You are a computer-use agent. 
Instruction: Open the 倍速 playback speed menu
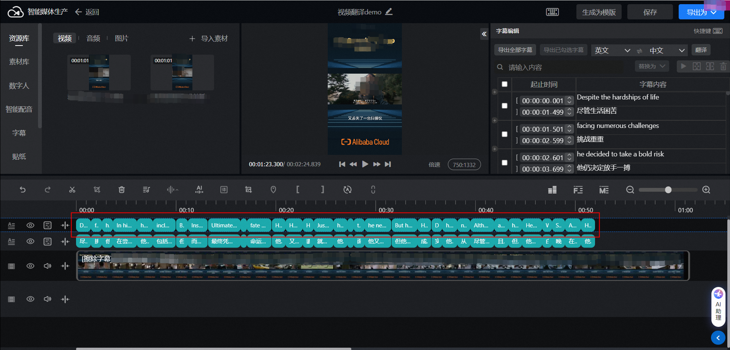click(434, 165)
